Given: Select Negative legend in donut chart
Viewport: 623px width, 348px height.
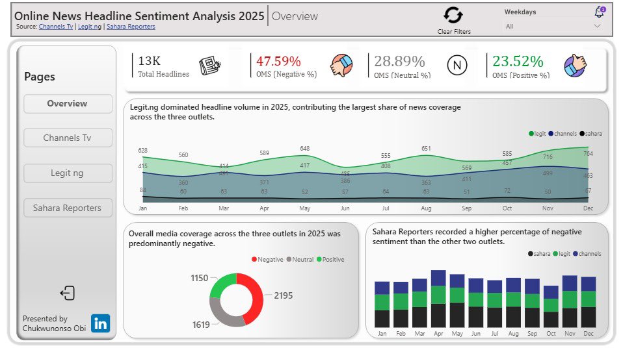Looking at the screenshot, I should pyautogui.click(x=267, y=260).
